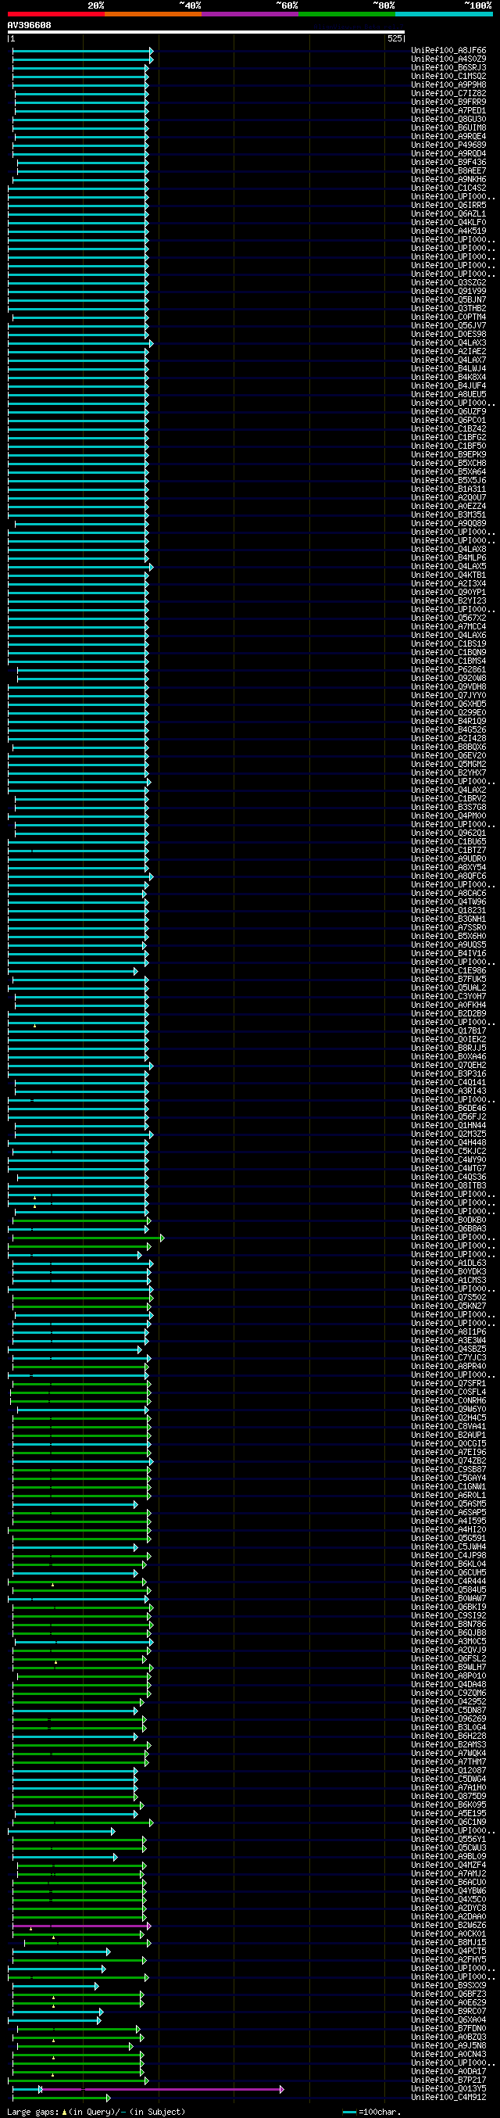Select hit label UniRef100_Q875D9
The image size is (500, 2118).
pos(448,1797)
